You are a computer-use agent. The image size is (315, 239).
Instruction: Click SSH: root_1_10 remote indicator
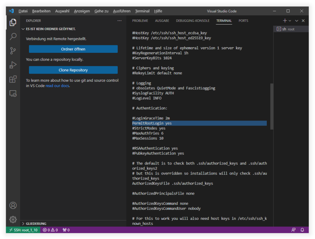point(23,230)
